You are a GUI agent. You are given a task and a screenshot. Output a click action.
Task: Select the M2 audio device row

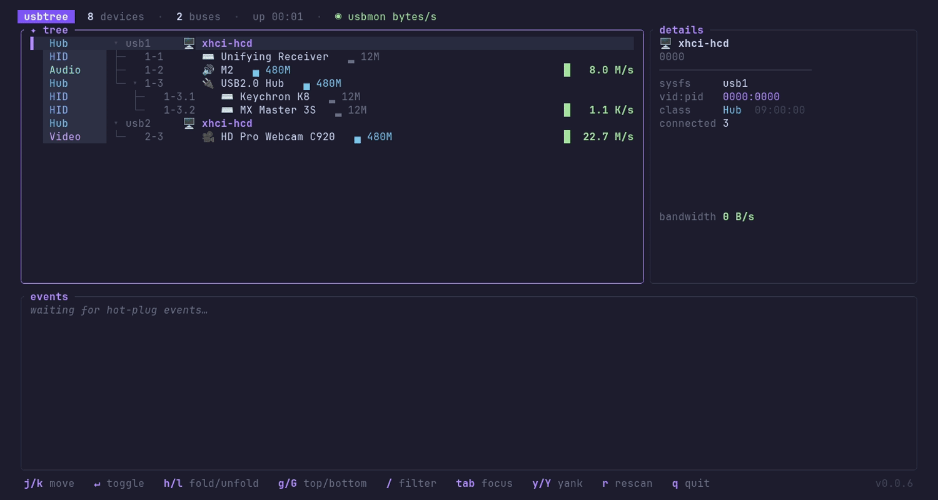(x=332, y=70)
